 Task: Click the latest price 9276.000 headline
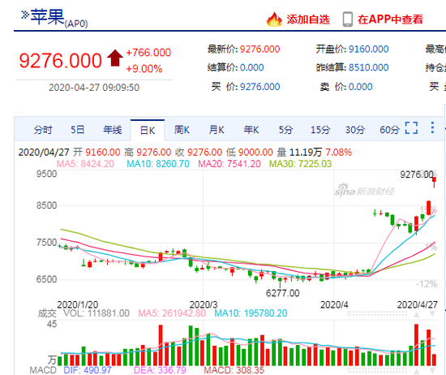pyautogui.click(x=60, y=60)
